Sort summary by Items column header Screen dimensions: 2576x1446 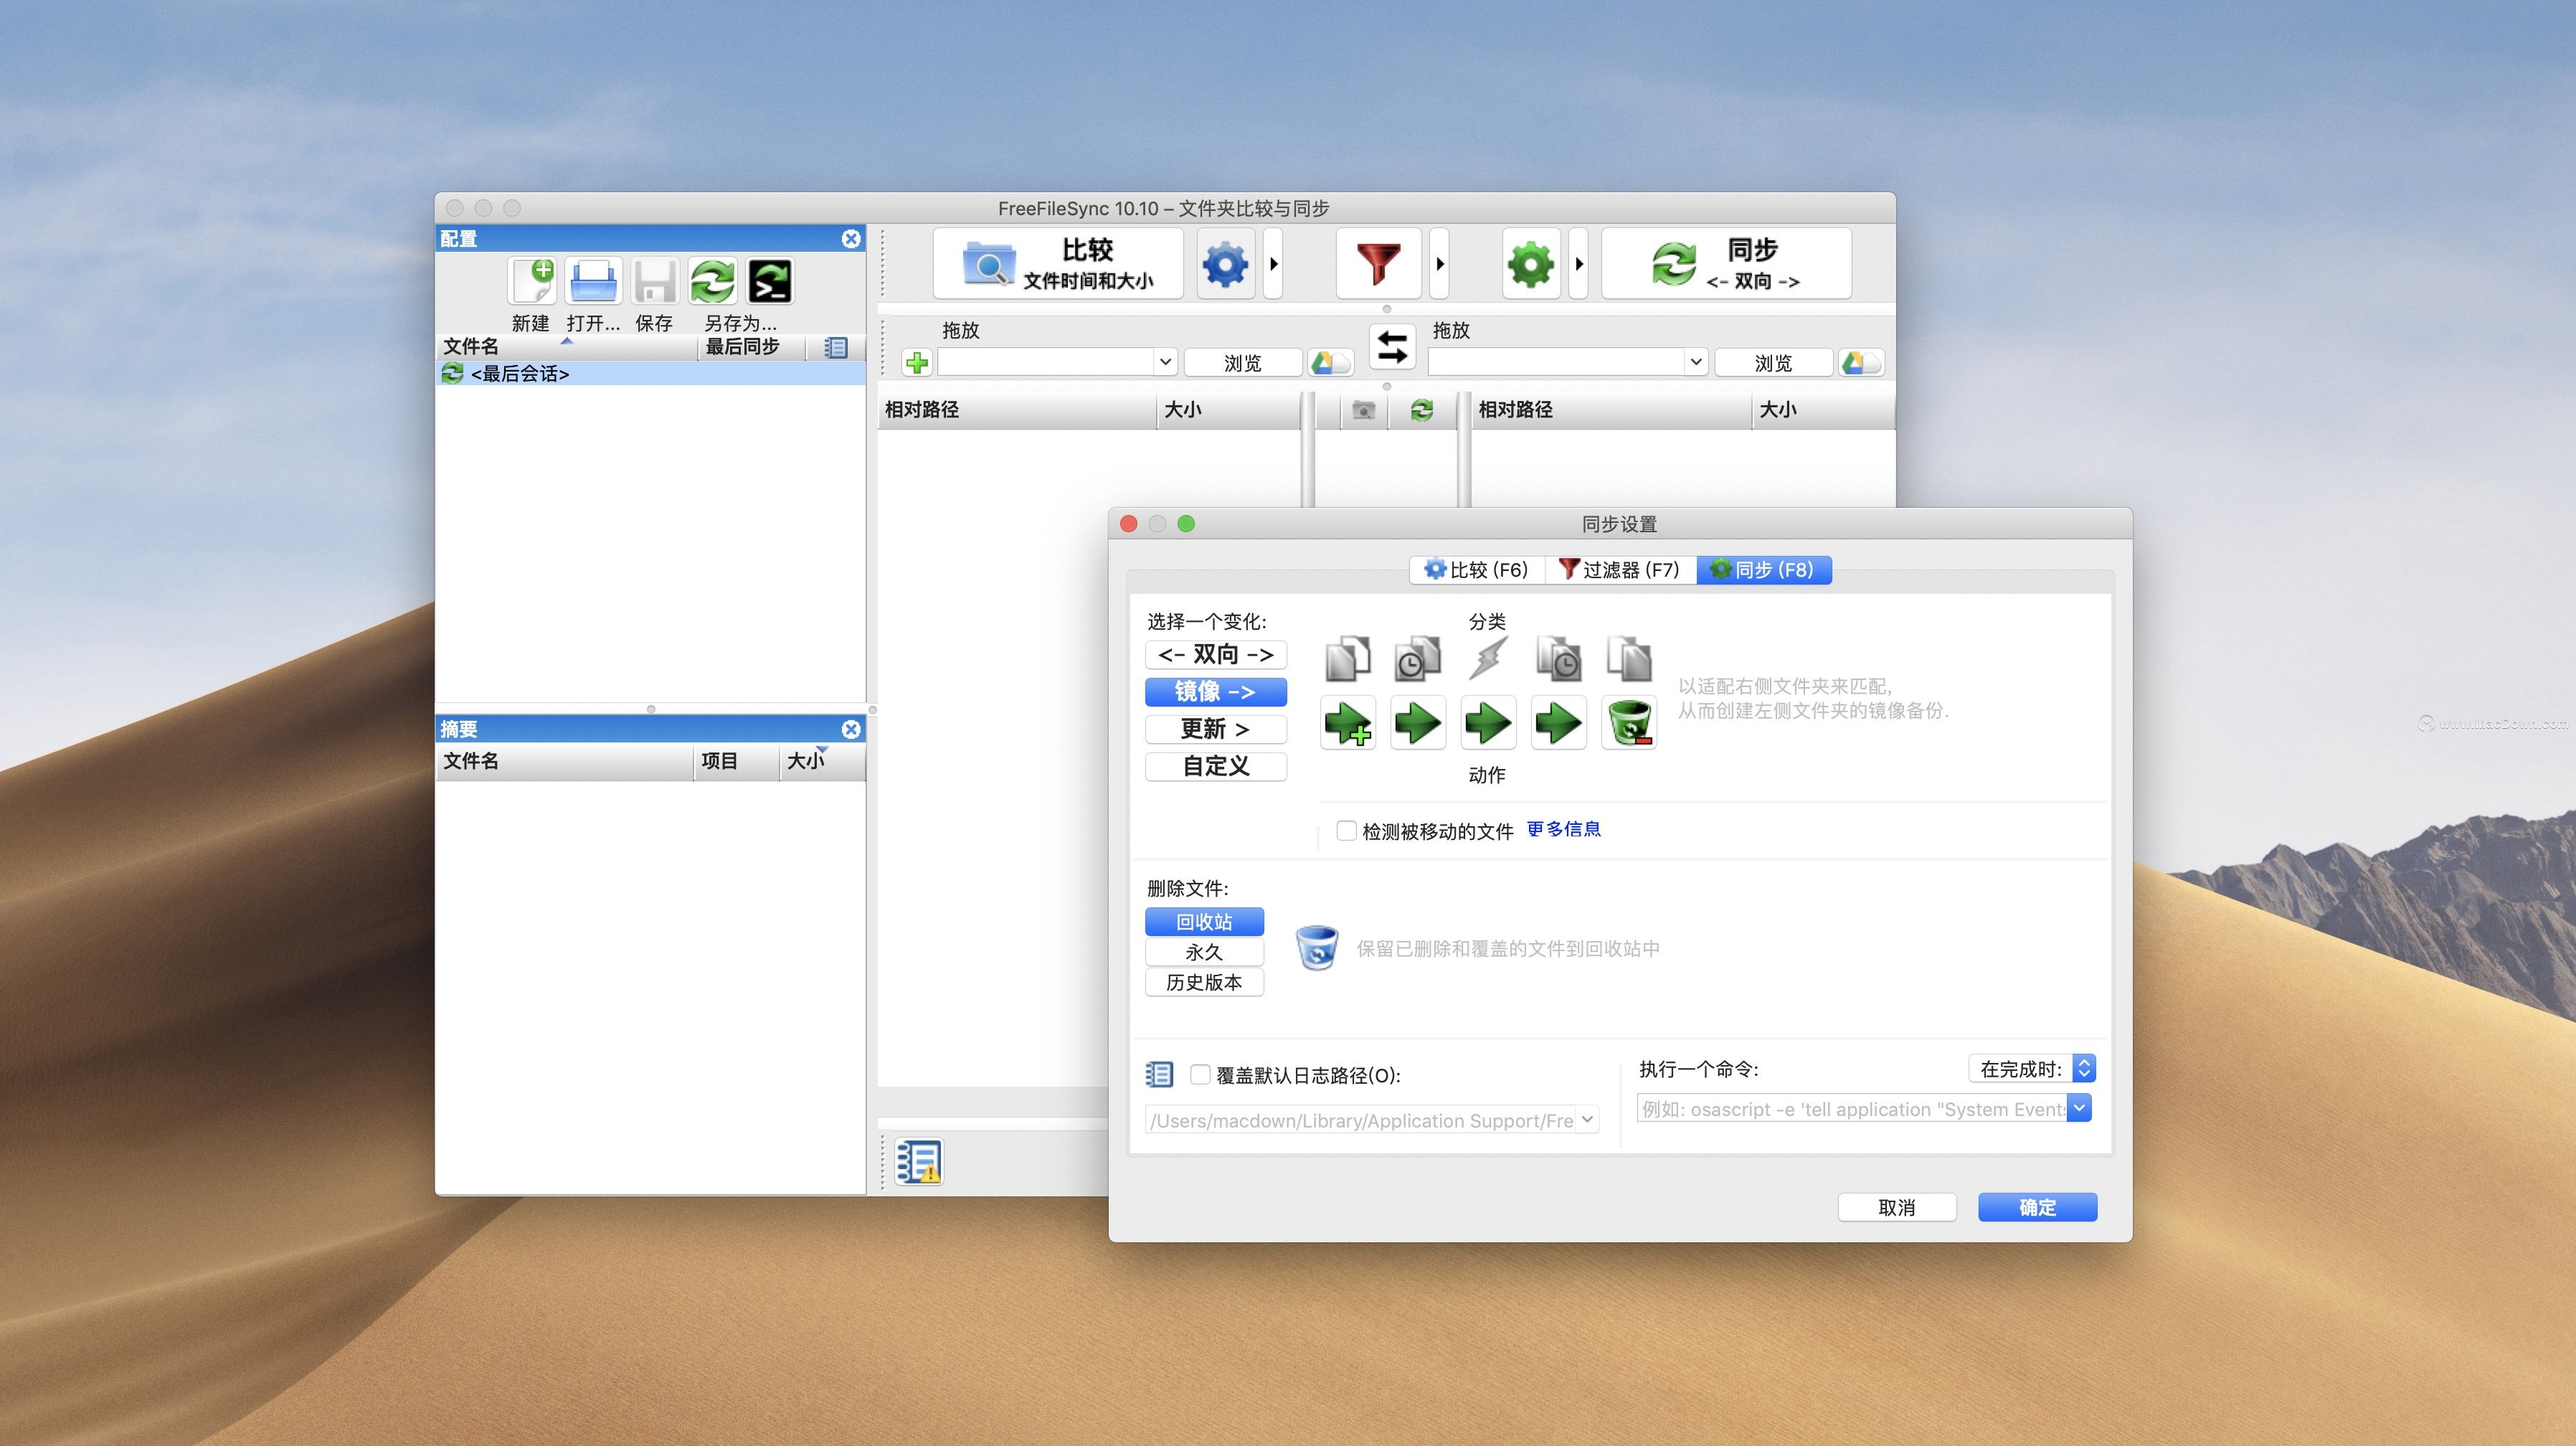coord(736,761)
